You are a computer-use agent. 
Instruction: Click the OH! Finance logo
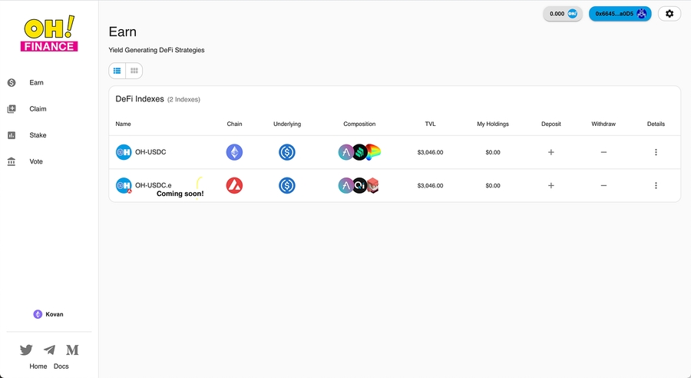click(x=49, y=35)
